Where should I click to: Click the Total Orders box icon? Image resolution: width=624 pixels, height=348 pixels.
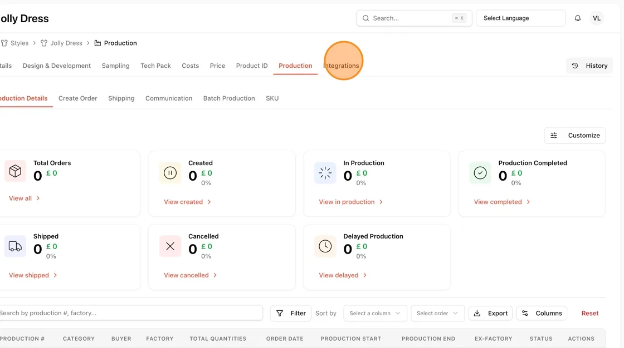click(x=15, y=171)
